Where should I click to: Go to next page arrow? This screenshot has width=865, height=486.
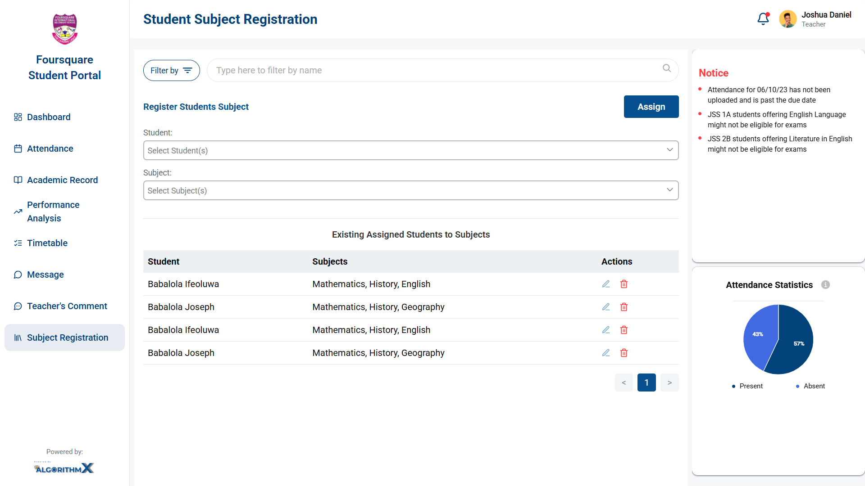tap(669, 382)
